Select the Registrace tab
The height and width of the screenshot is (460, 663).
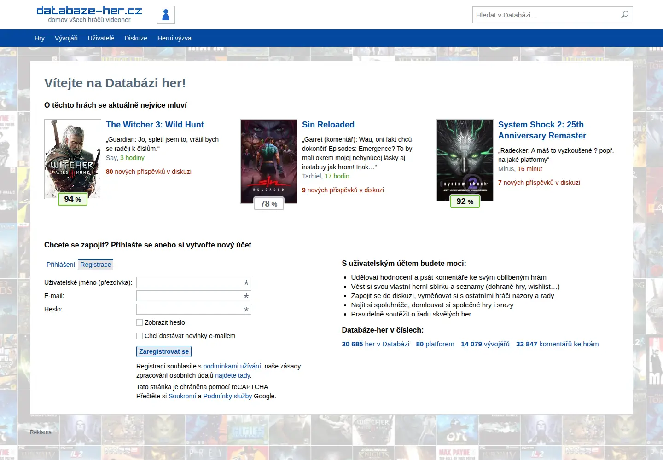pyautogui.click(x=95, y=264)
